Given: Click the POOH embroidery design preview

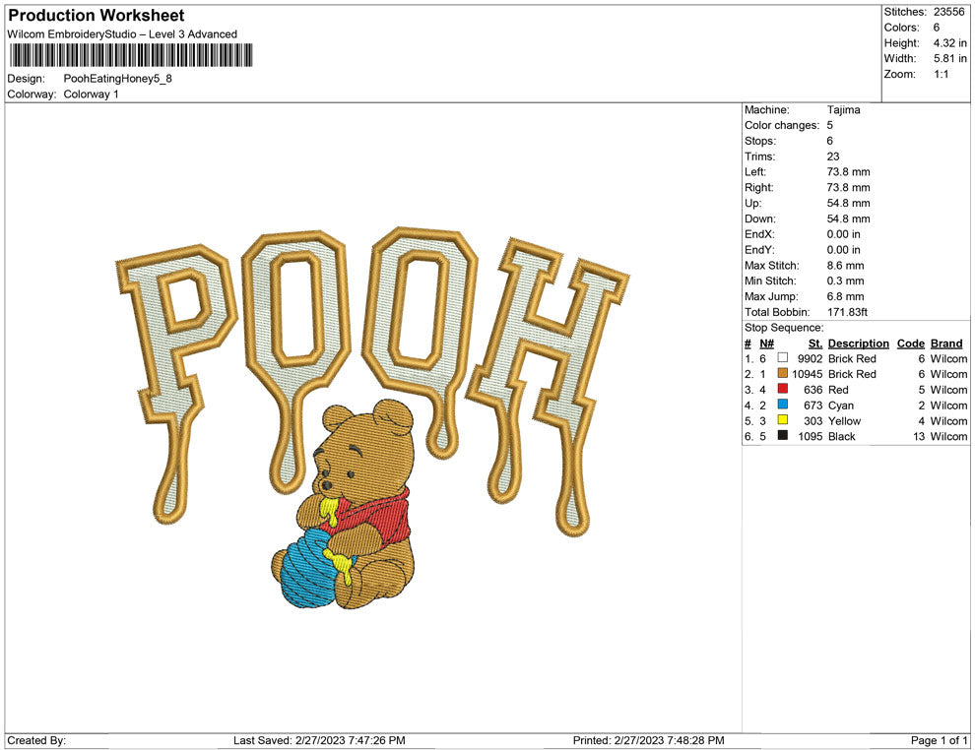Looking at the screenshot, I should [373, 417].
